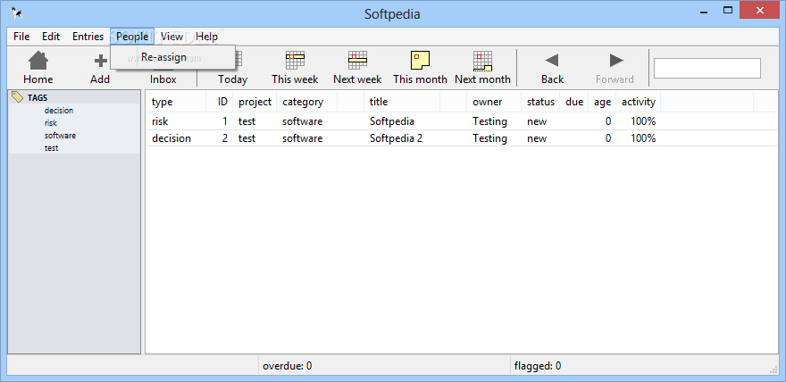
Task: Select the test tag
Action: [51, 148]
